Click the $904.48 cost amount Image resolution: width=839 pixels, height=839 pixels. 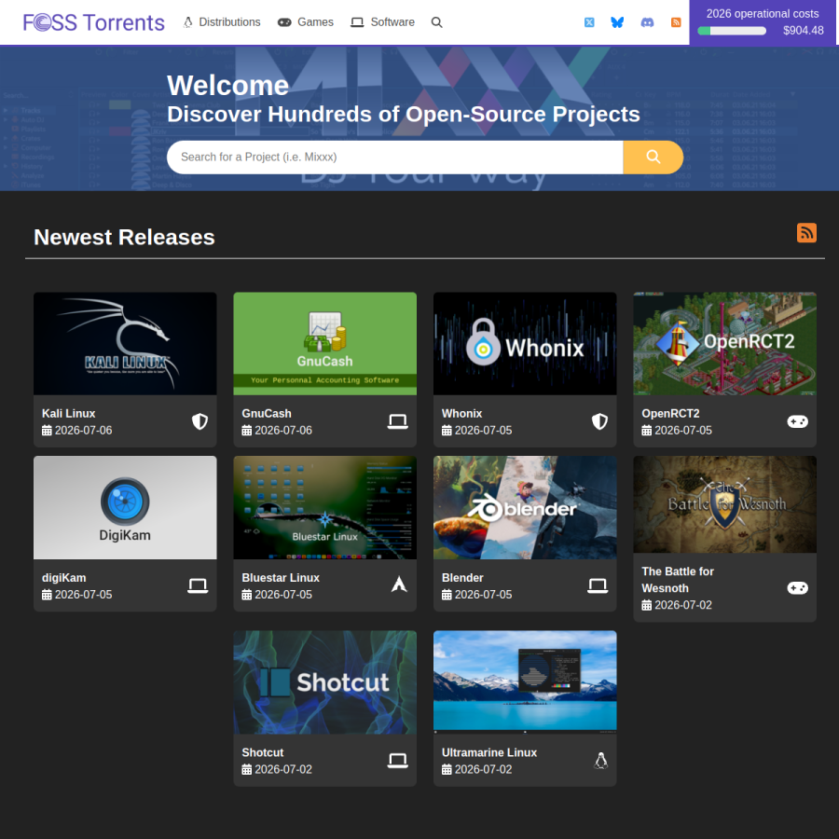(804, 31)
